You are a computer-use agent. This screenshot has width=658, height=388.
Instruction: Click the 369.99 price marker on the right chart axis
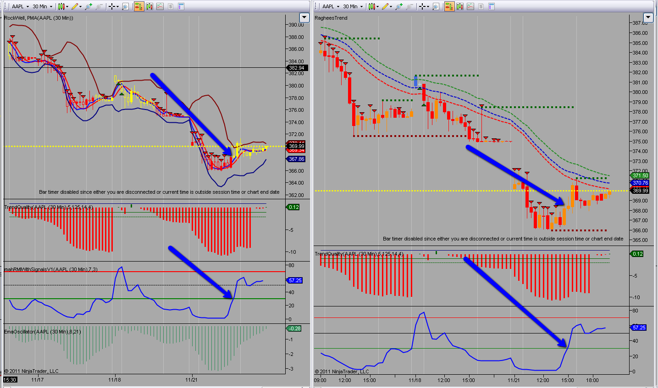(640, 191)
